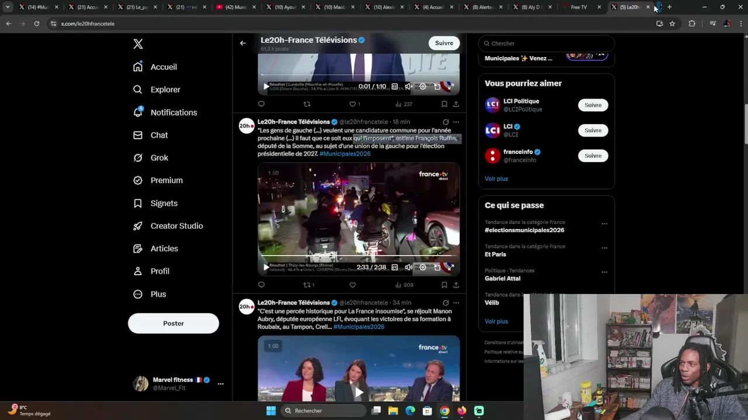This screenshot has width=748, height=420.
Task: Open the X logo home link
Action: (138, 44)
